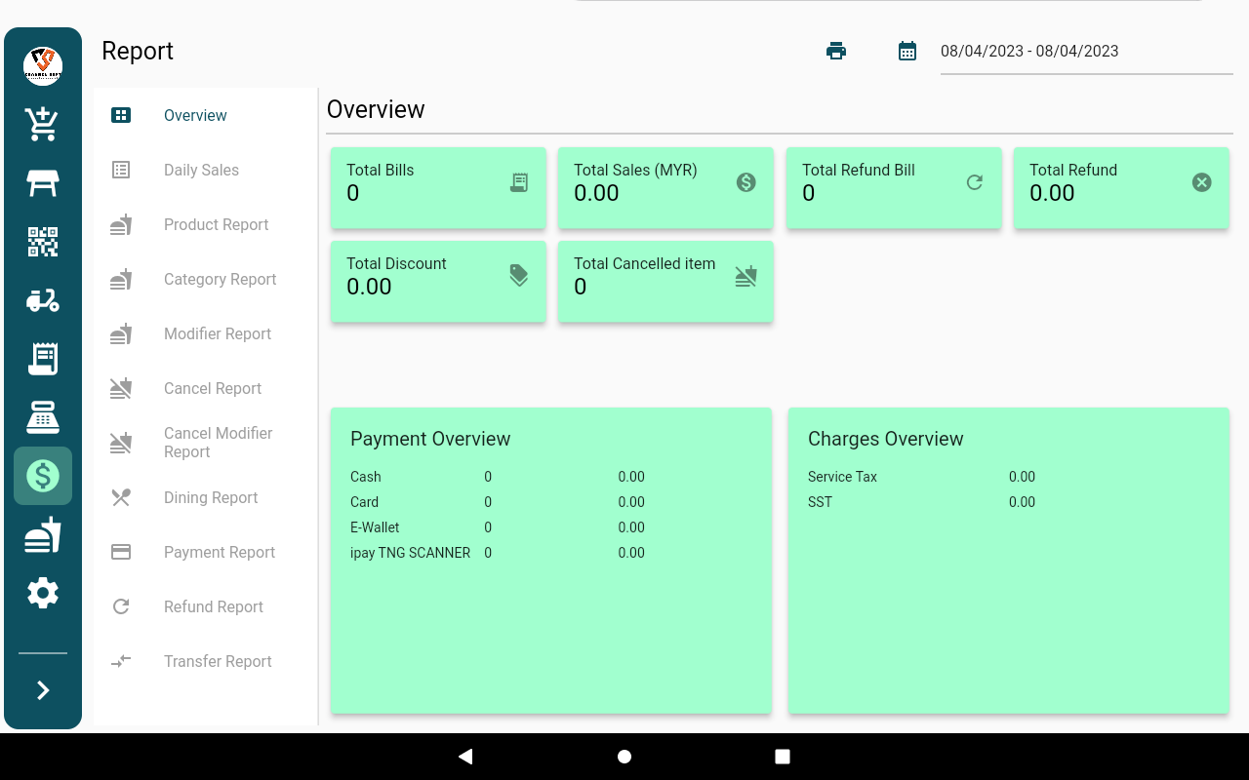This screenshot has width=1249, height=780.
Task: Open settings gear in sidebar
Action: (43, 593)
